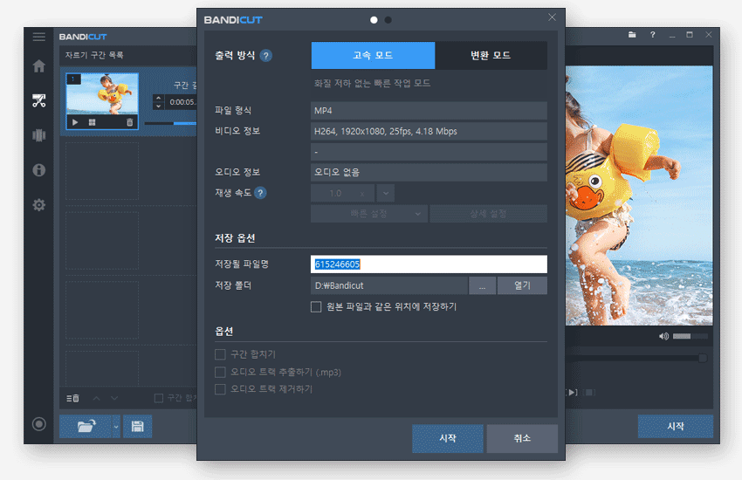This screenshot has width=742, height=480.
Task: Decrease segment start time with down stepper
Action: pos(159,106)
